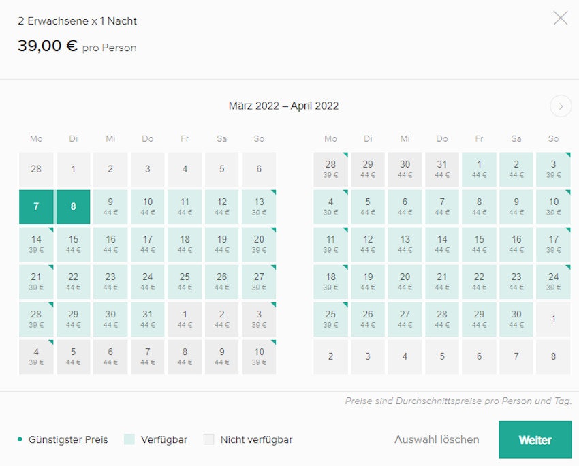This screenshot has height=466, width=579.
Task: Choose April 25 with cheapest price marker
Action: (x=330, y=320)
